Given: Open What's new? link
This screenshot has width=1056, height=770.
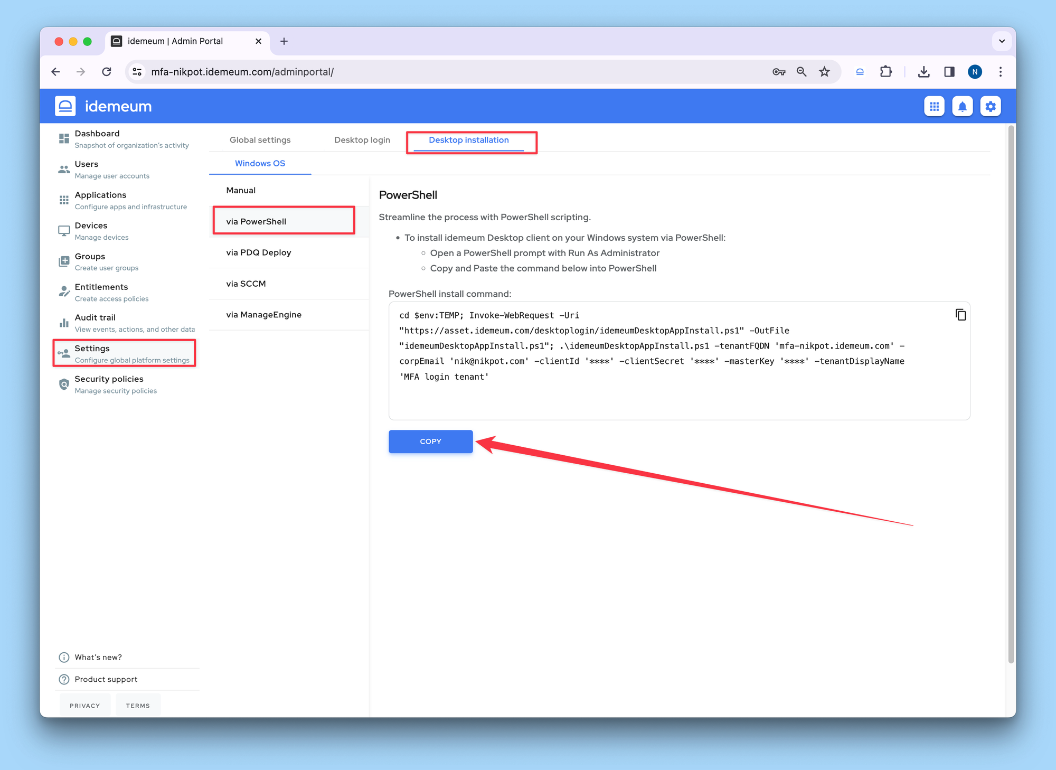Looking at the screenshot, I should pyautogui.click(x=98, y=657).
